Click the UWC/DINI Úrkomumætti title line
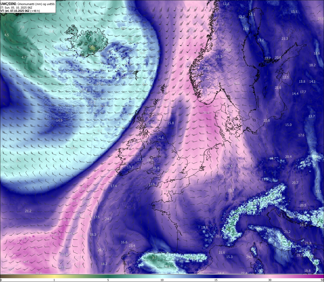This screenshot has height=282, width=324. 28,4
